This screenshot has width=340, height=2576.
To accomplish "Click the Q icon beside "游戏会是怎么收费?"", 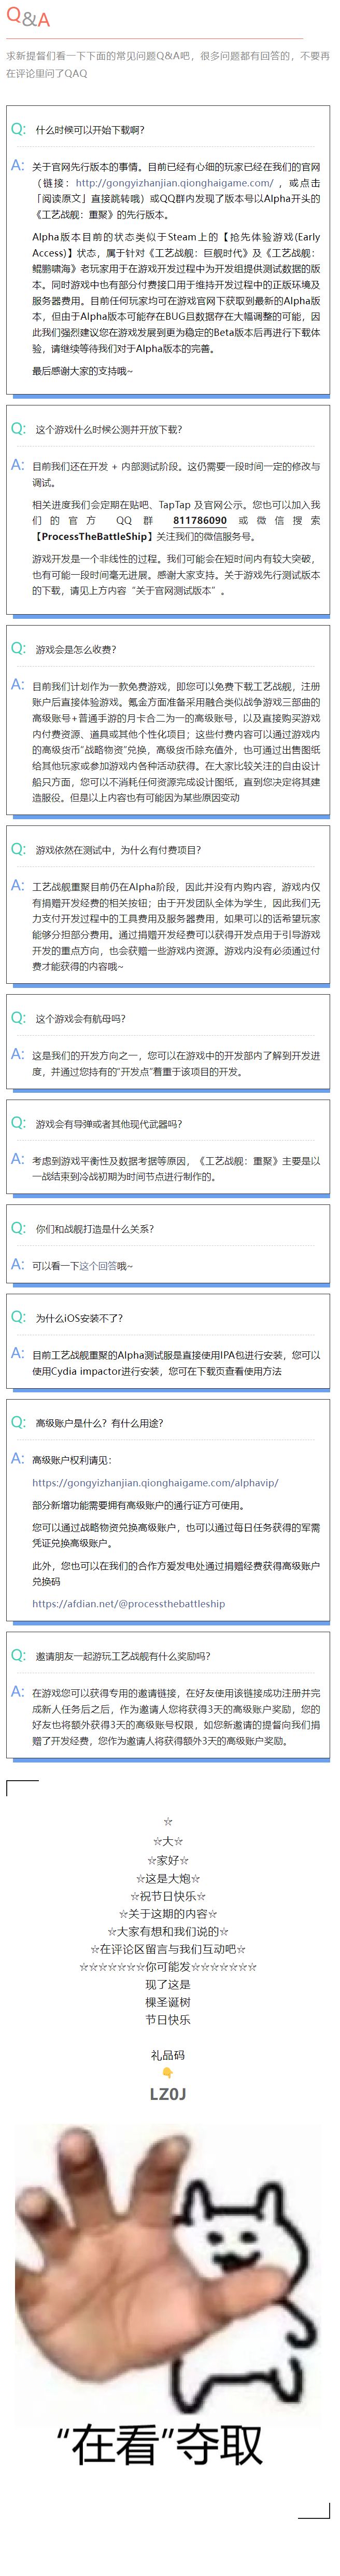I will 18,648.
